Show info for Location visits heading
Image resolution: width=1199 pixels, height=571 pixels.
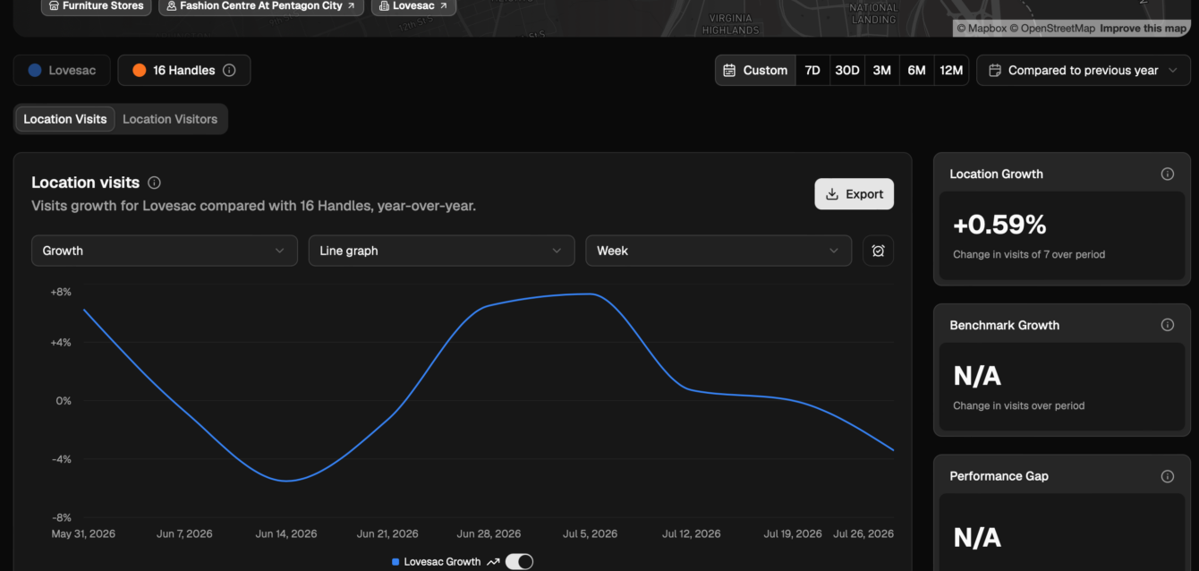click(154, 183)
